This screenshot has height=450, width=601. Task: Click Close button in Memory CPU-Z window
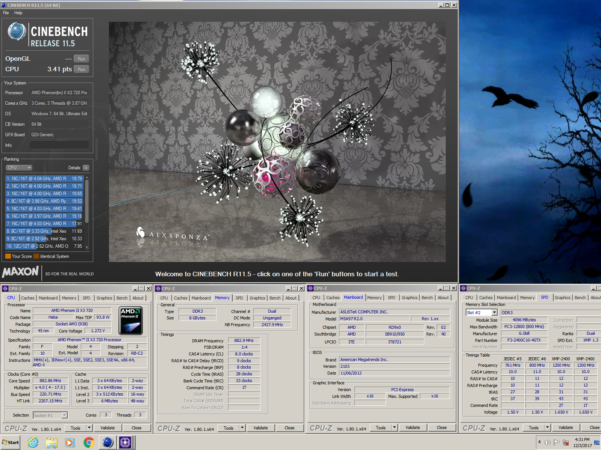coord(289,428)
